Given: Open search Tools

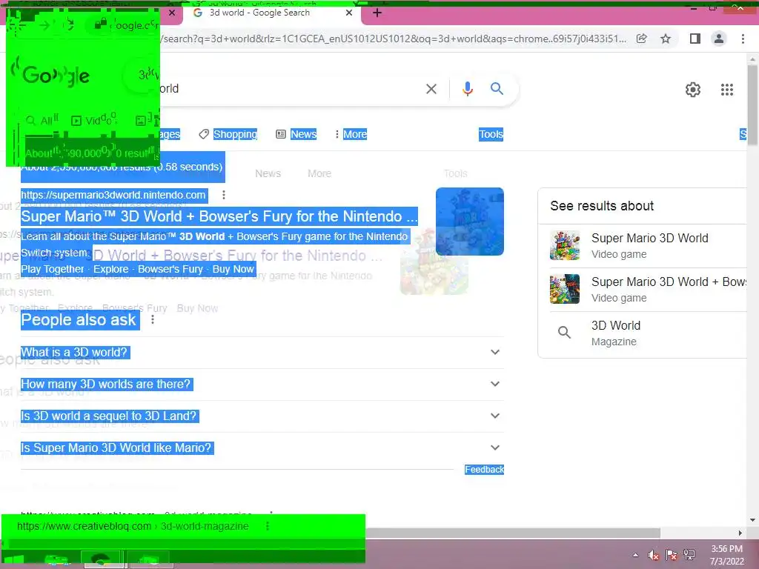Looking at the screenshot, I should [491, 135].
